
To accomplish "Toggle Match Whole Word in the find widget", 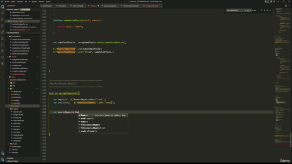I will 248,10.
